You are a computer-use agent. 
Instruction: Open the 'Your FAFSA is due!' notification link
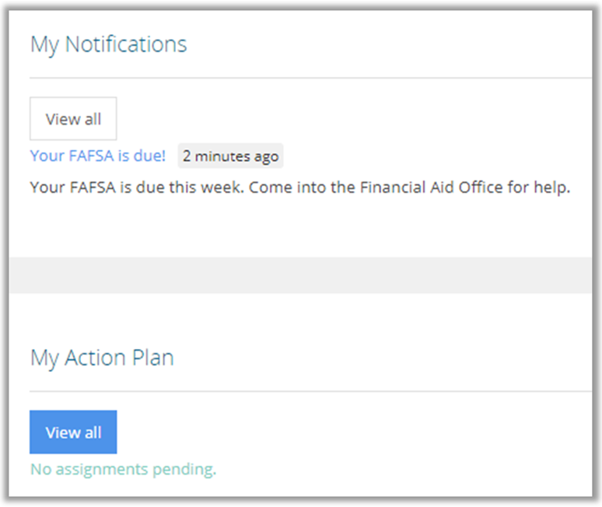pyautogui.click(x=98, y=156)
